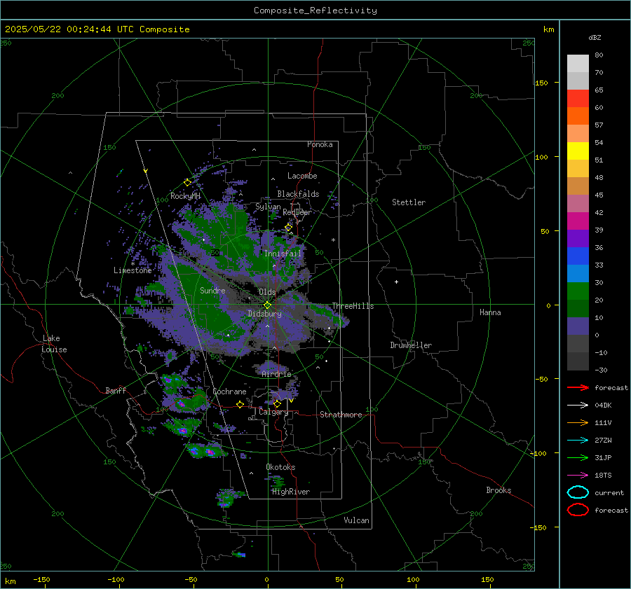Click the red 65–60 dBZ legend swatch
The width and height of the screenshot is (631, 589).
point(578,99)
